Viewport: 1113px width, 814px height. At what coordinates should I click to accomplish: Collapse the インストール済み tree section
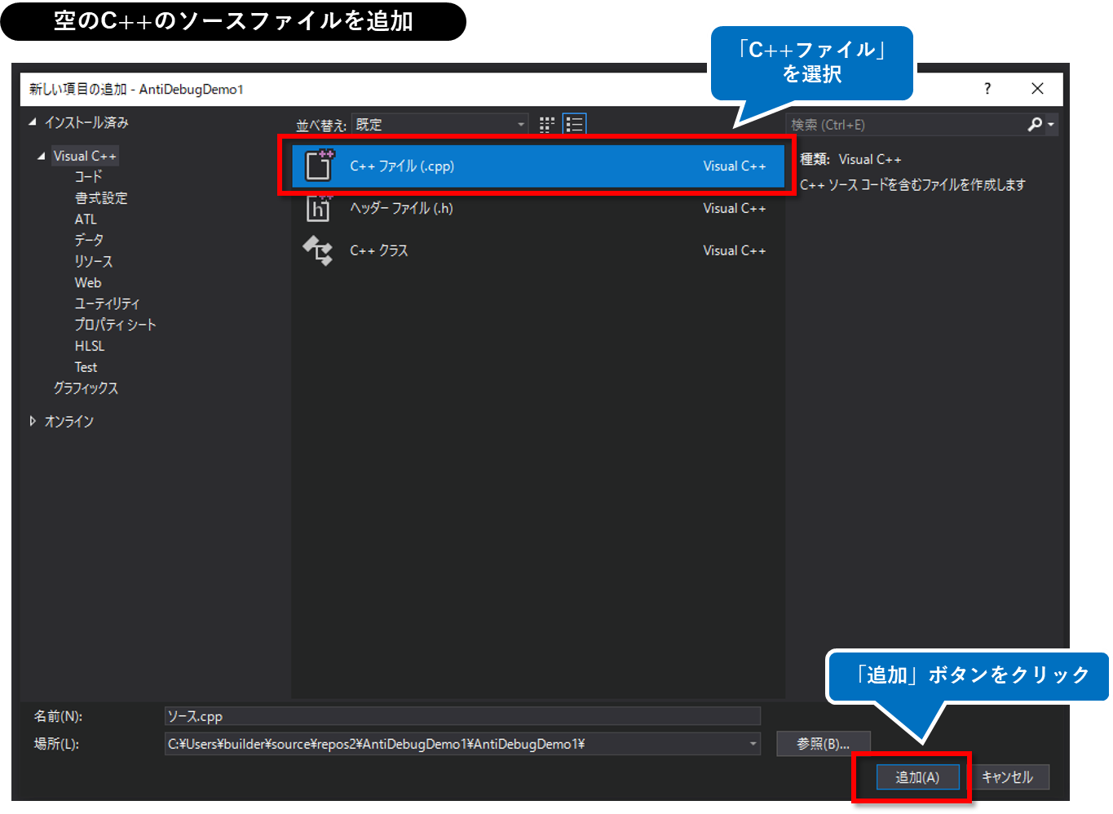(33, 122)
